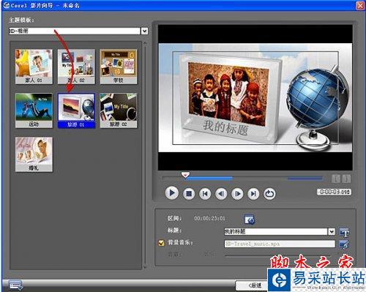This screenshot has width=366, height=292.
Task: Load background music file icon
Action: [344, 244]
